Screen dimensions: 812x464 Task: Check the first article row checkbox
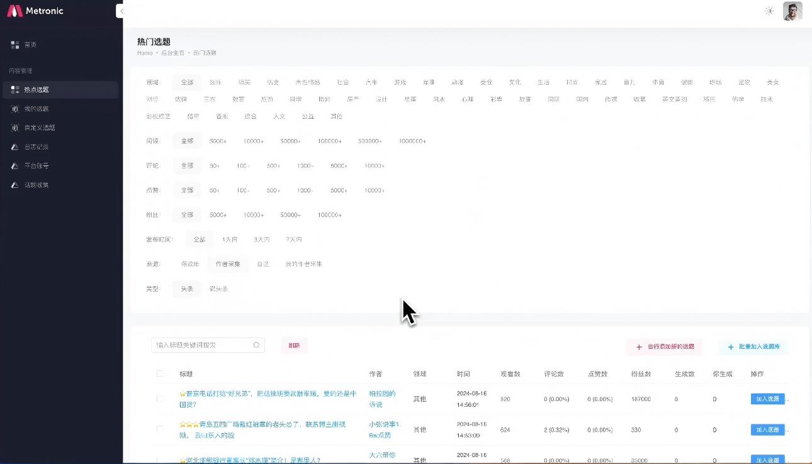[160, 399]
